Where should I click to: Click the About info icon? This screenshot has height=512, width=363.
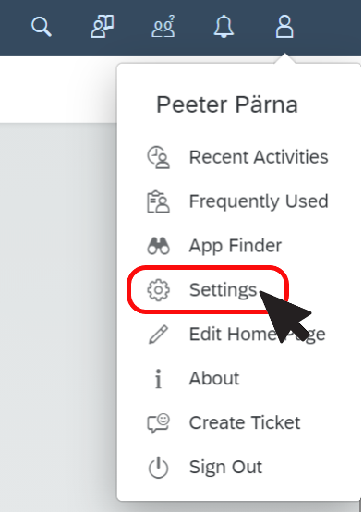pos(158,379)
